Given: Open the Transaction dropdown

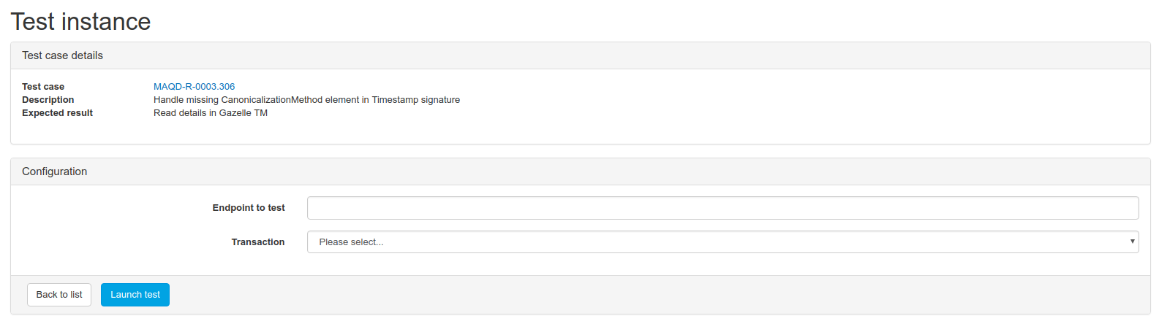Looking at the screenshot, I should pyautogui.click(x=722, y=242).
